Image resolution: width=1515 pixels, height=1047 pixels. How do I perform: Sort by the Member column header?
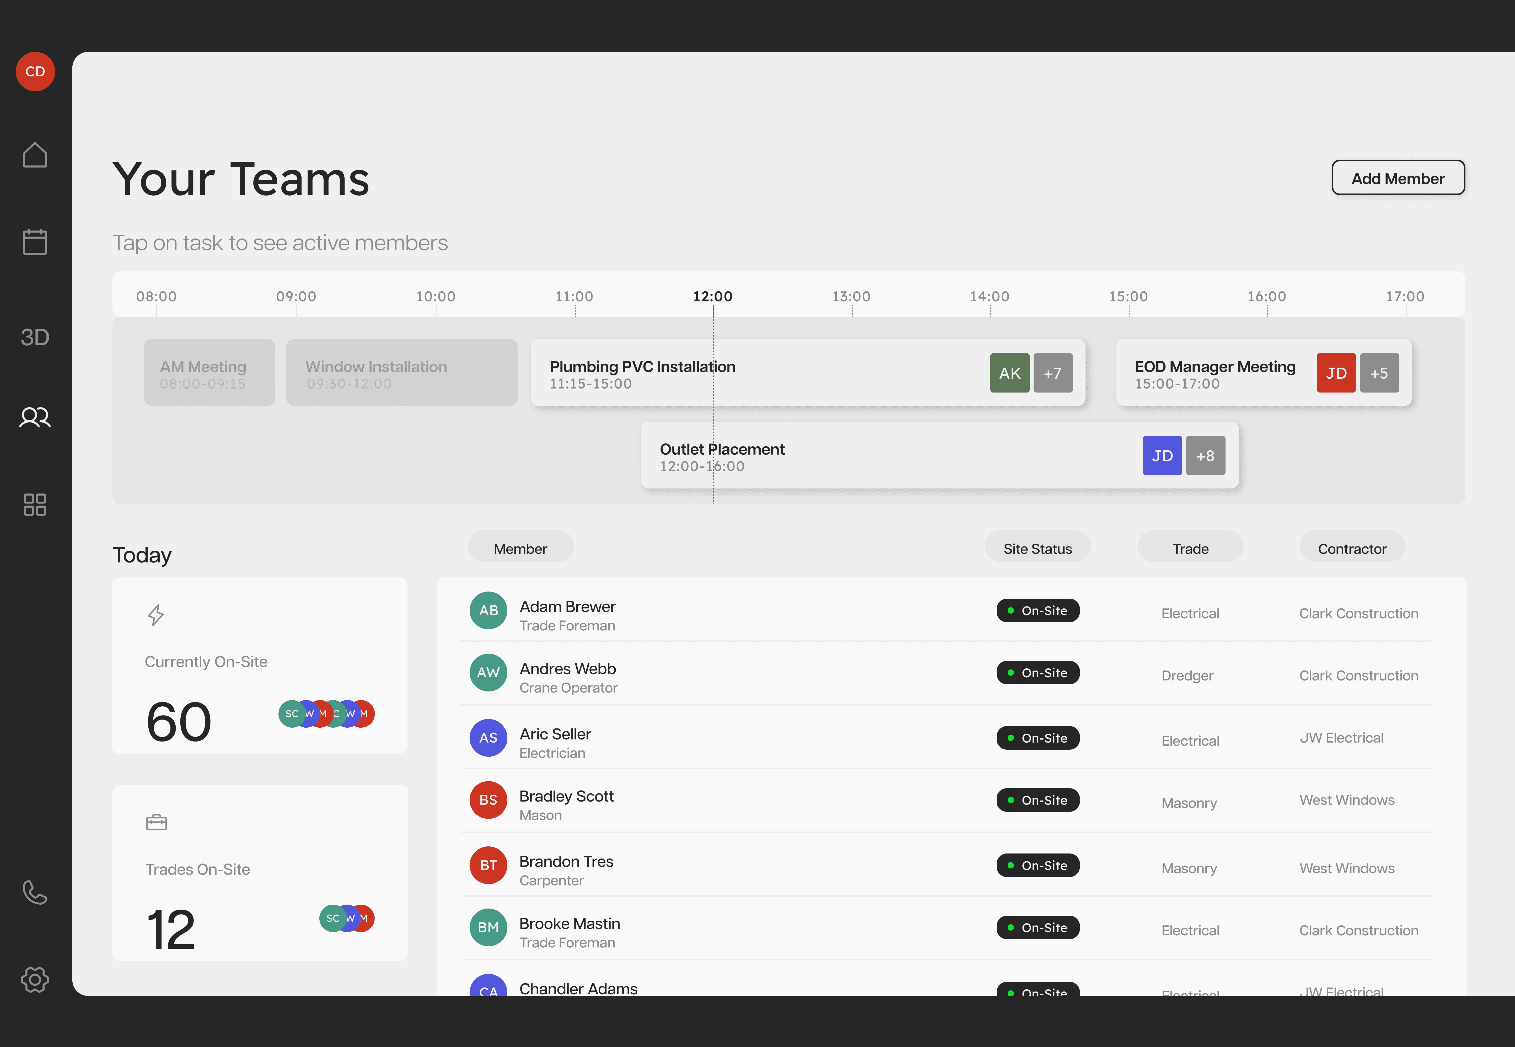click(520, 549)
